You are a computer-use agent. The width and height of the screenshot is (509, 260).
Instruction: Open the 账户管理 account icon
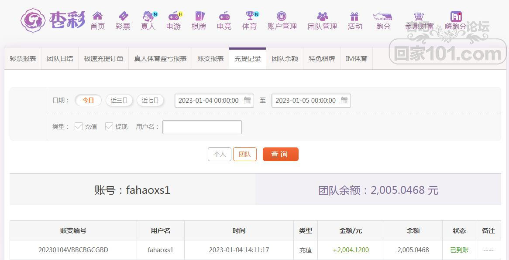point(282,16)
